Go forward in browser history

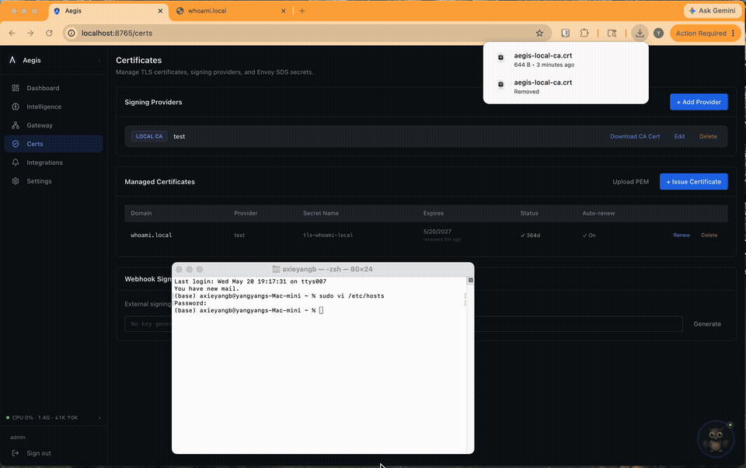(30, 33)
